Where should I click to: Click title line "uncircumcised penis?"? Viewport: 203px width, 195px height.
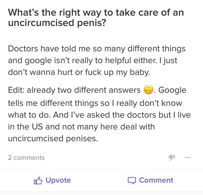coord(57,23)
